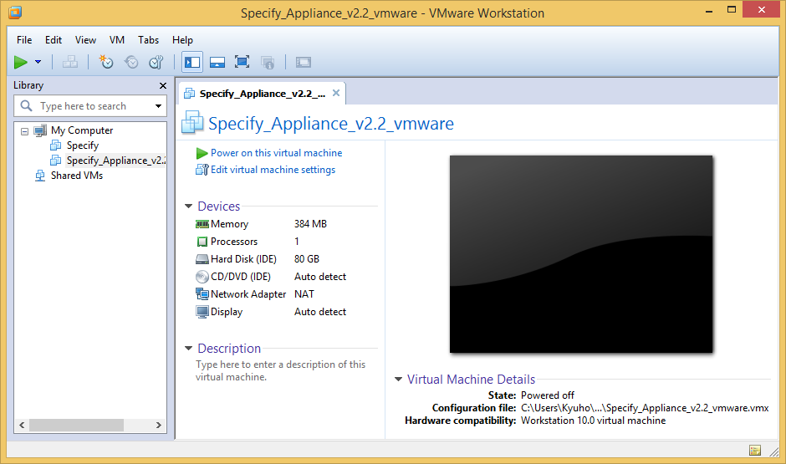Click the Memory chip icon
786x464 pixels.
point(202,224)
